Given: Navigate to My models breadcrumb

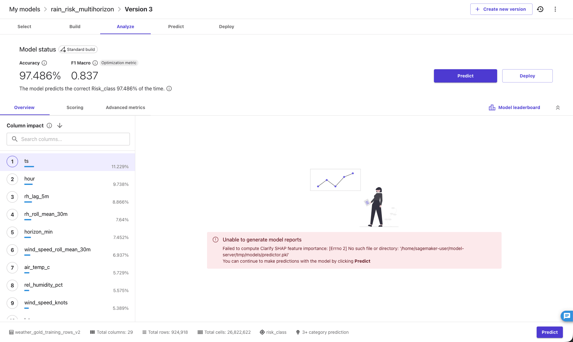Looking at the screenshot, I should (x=24, y=9).
